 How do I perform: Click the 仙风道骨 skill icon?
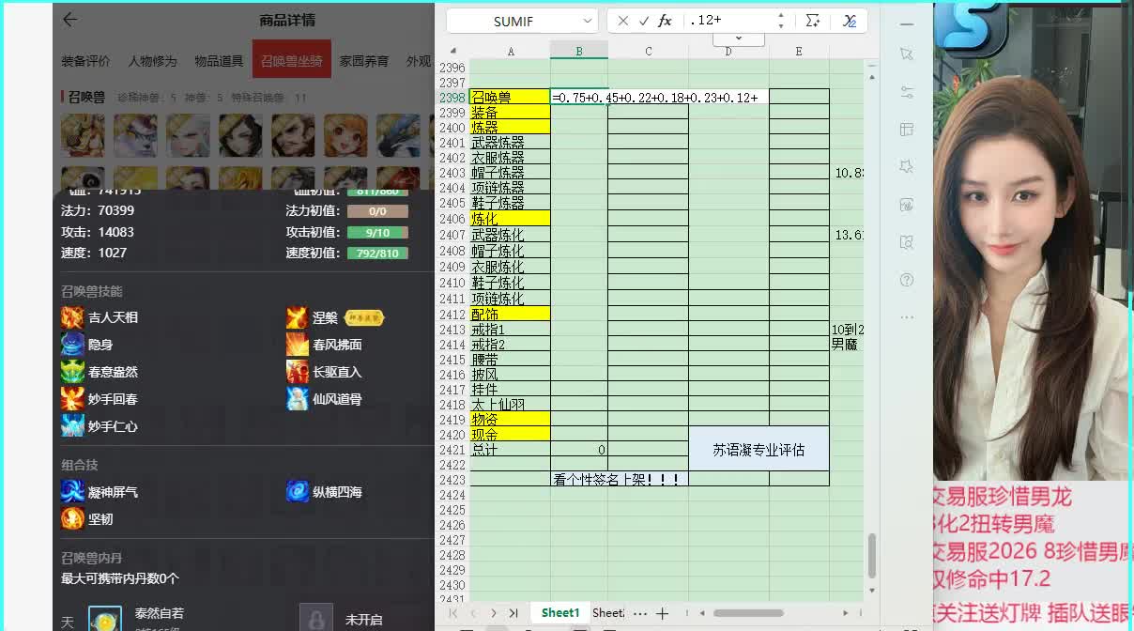(x=298, y=399)
